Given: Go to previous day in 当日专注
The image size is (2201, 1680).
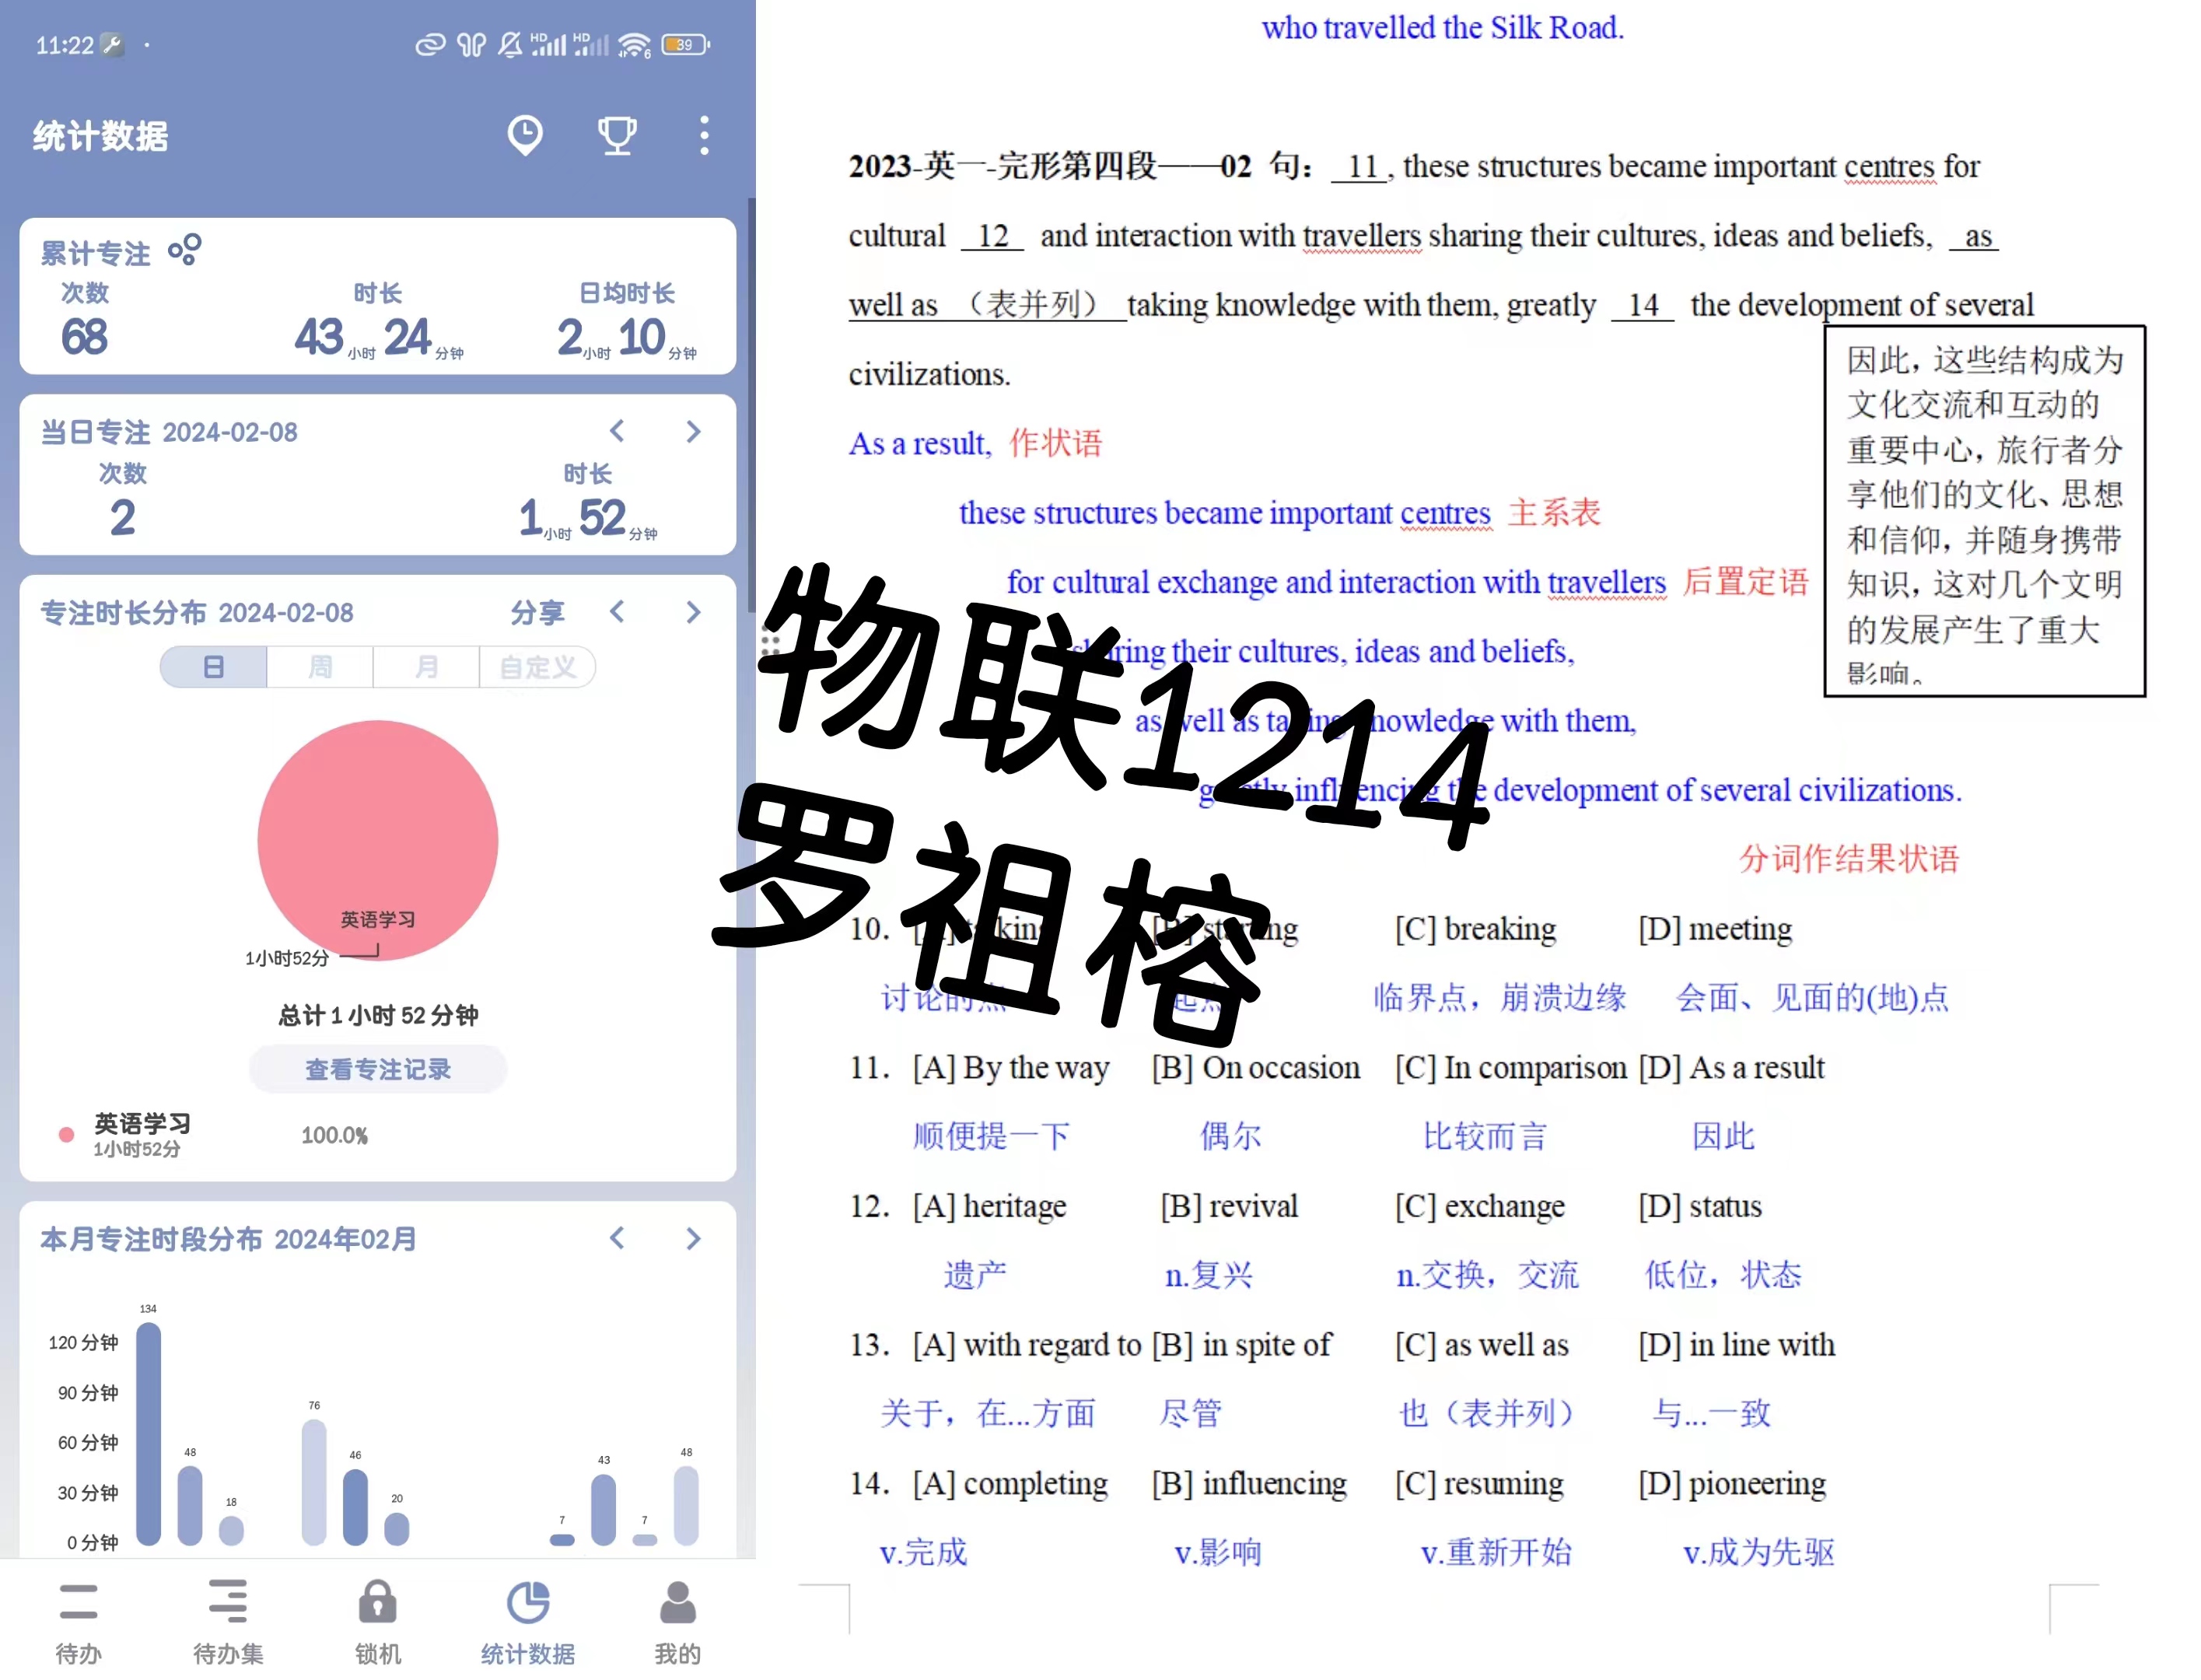Looking at the screenshot, I should pos(617,431).
